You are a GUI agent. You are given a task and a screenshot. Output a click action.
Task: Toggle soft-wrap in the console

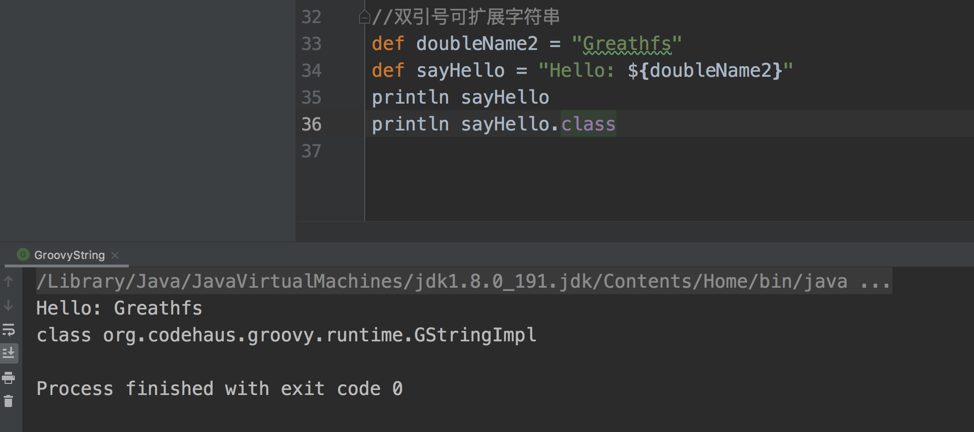[x=8, y=330]
